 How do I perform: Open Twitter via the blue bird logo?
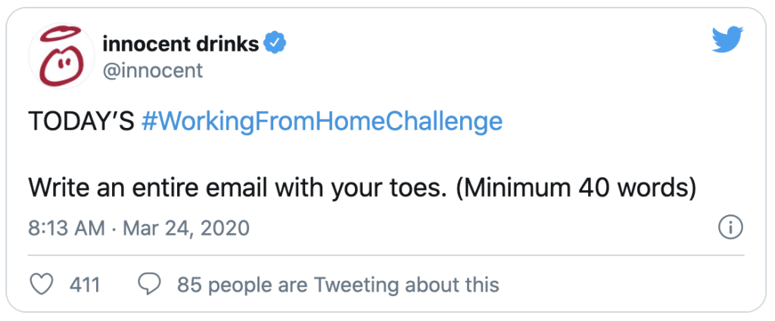[727, 39]
